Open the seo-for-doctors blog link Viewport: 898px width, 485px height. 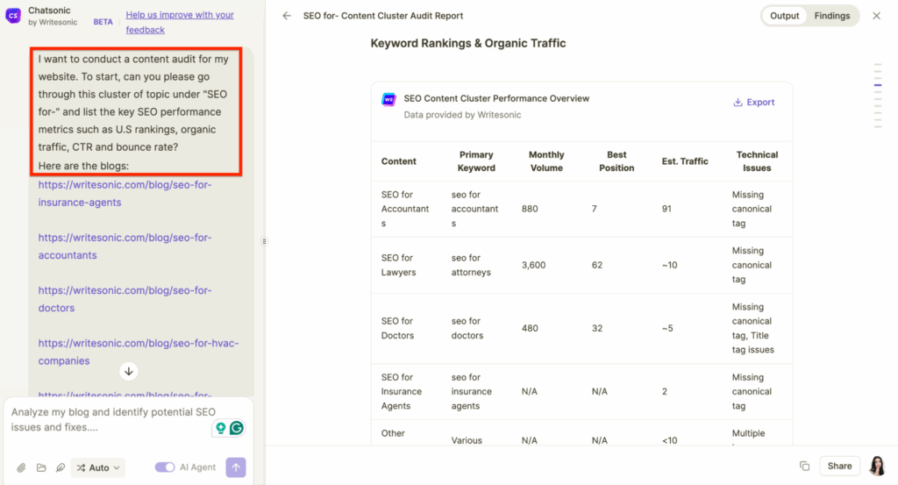pyautogui.click(x=125, y=299)
